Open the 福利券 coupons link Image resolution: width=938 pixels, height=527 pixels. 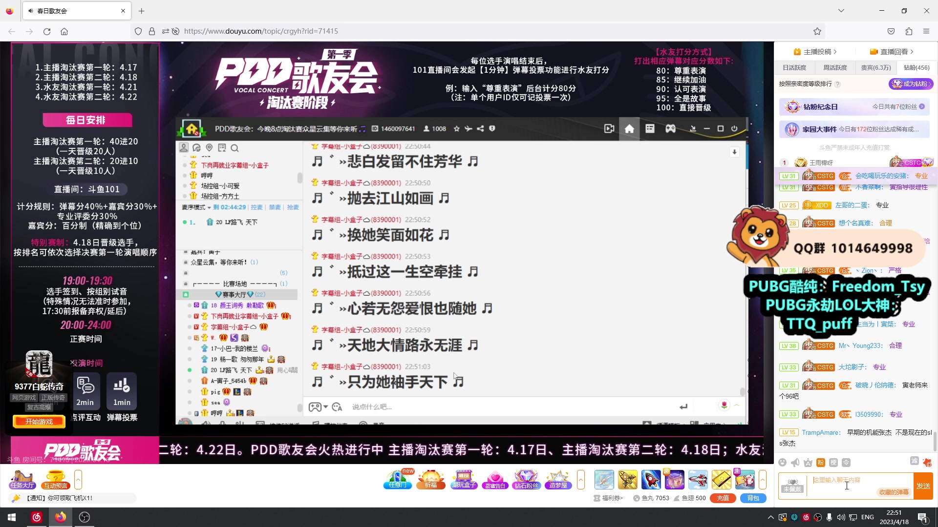(609, 498)
